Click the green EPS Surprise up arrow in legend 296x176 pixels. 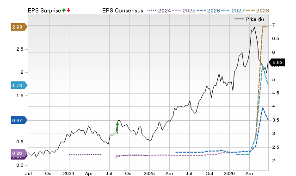coord(64,11)
